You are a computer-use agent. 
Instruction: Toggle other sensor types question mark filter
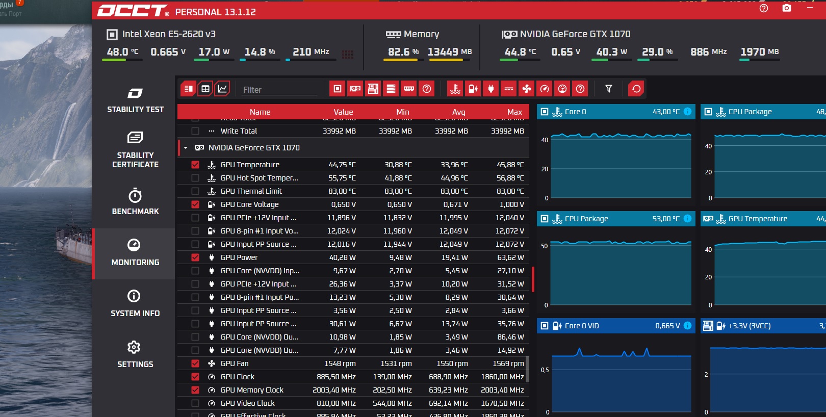tap(580, 89)
